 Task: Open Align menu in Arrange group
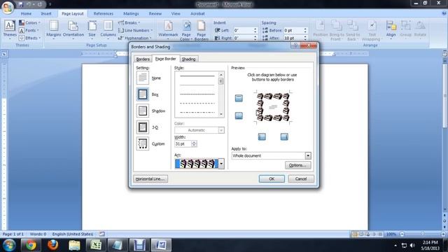[x=391, y=29]
